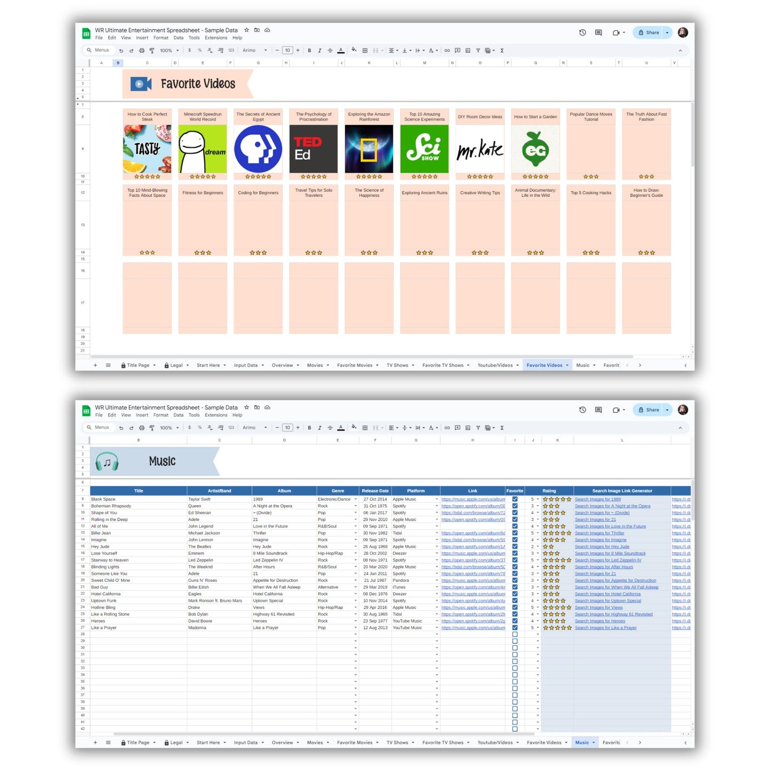The image size is (770, 770).
Task: Click Insert chart icon in Music window toolbar
Action: point(468,428)
